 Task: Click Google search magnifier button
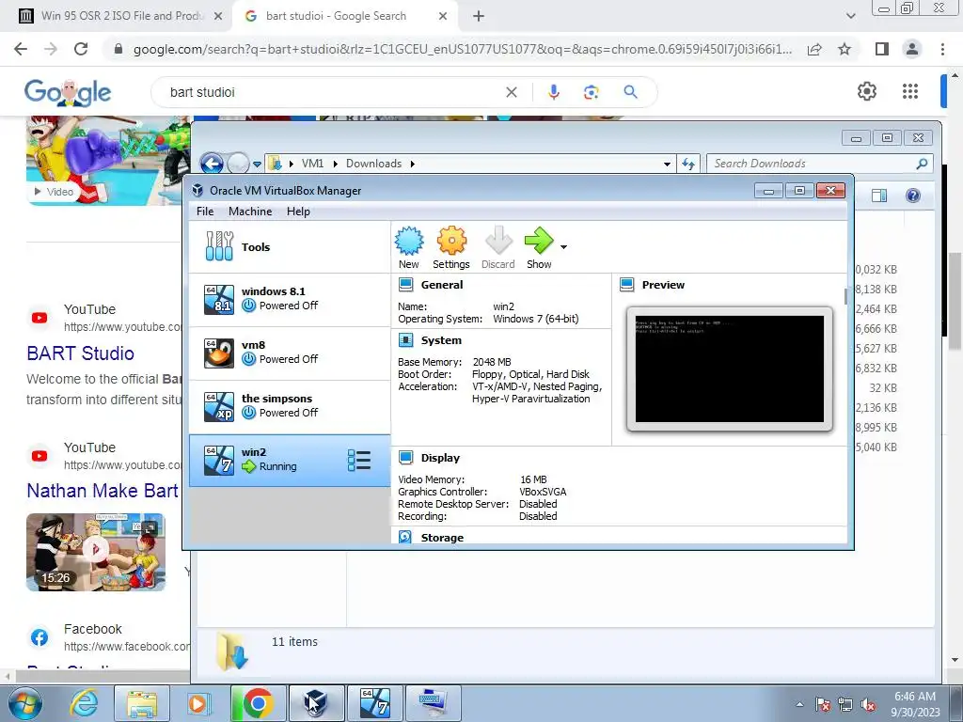pos(630,92)
